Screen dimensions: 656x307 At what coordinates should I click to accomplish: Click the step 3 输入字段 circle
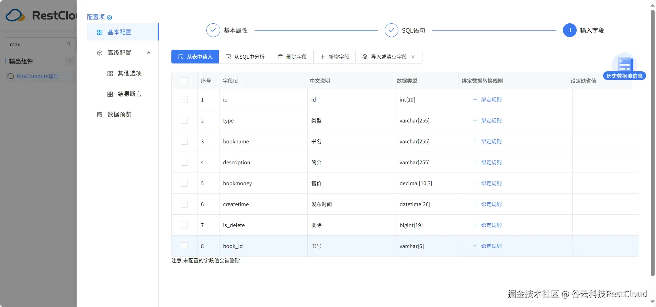tap(569, 30)
